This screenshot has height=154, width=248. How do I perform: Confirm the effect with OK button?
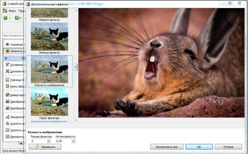[199, 147]
